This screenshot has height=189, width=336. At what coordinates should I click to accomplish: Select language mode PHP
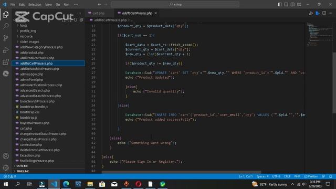click(297, 176)
